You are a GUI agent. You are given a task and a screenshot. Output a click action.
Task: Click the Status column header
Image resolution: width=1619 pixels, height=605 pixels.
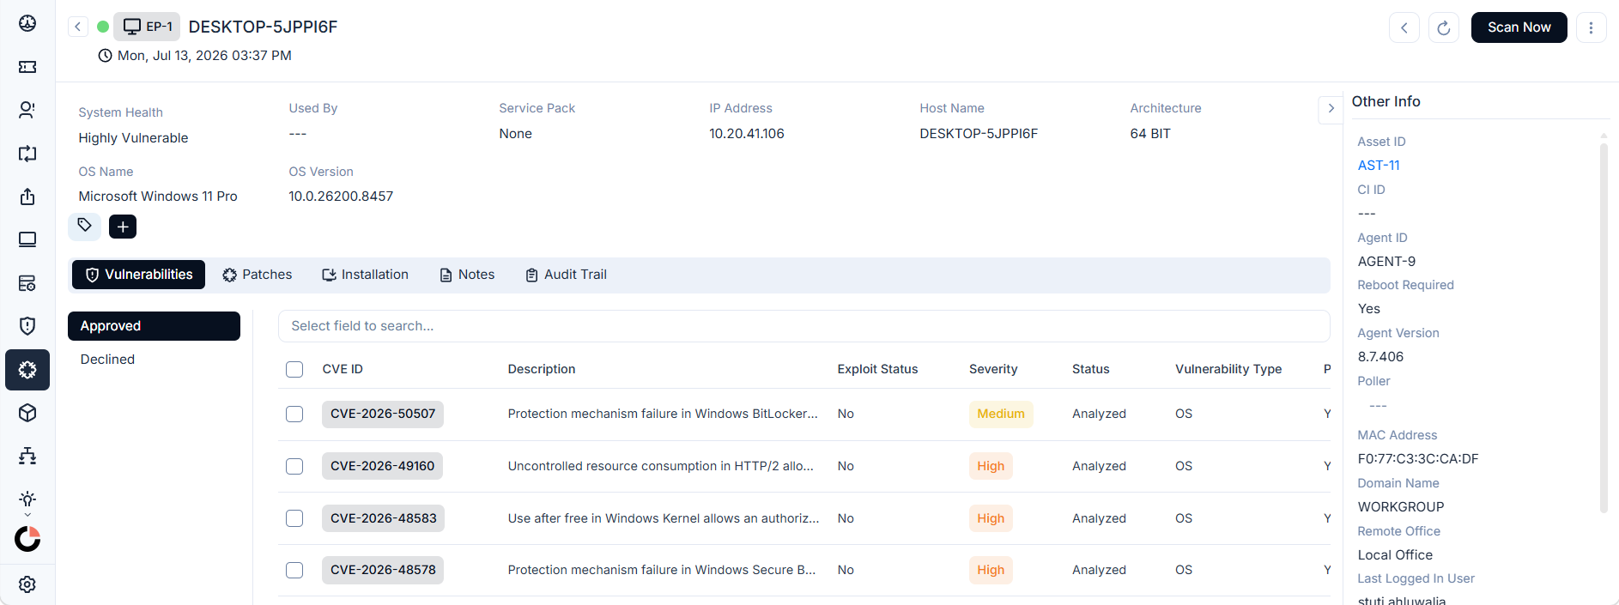click(1091, 369)
